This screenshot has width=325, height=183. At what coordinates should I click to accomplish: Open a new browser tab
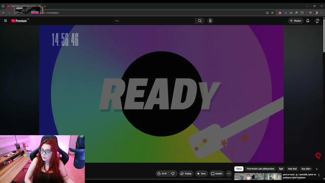(x=45, y=6)
